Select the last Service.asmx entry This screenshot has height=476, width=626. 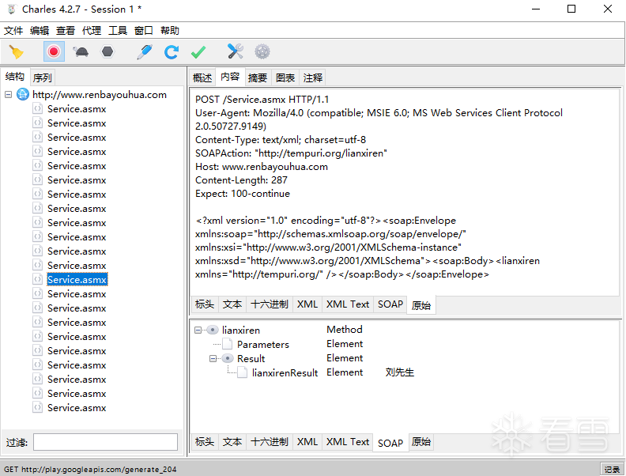coord(77,408)
